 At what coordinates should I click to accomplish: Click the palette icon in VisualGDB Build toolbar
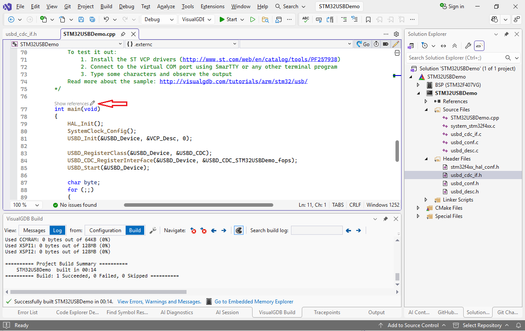click(238, 230)
